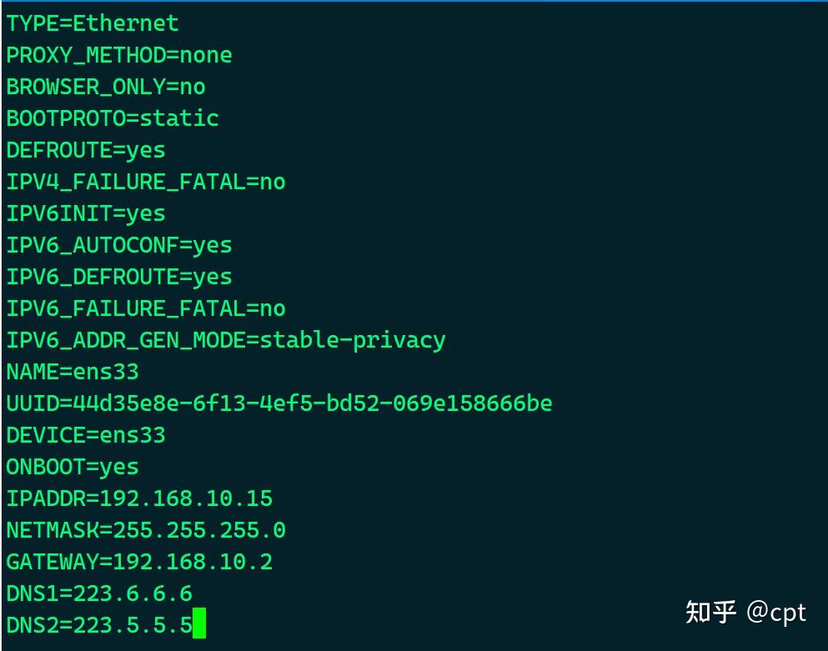Screen dimensions: 828x651
Task: Place cursor on PROXY_METHOD=none line
Action: pos(119,55)
